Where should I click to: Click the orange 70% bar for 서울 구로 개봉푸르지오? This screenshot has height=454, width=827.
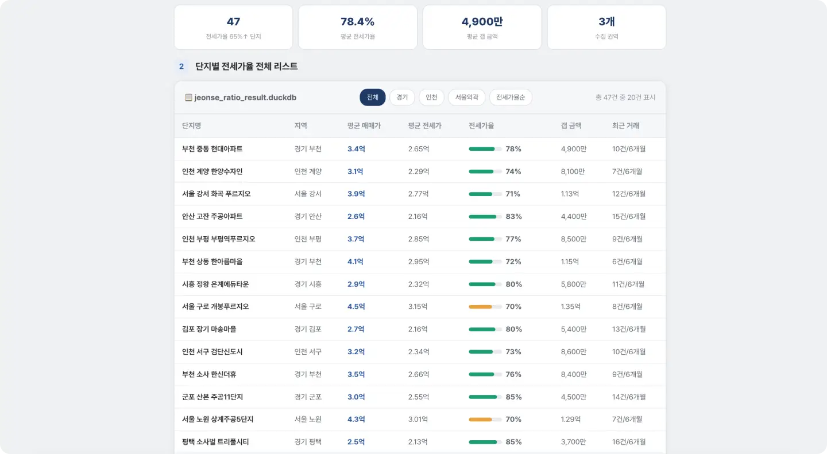pyautogui.click(x=485, y=307)
